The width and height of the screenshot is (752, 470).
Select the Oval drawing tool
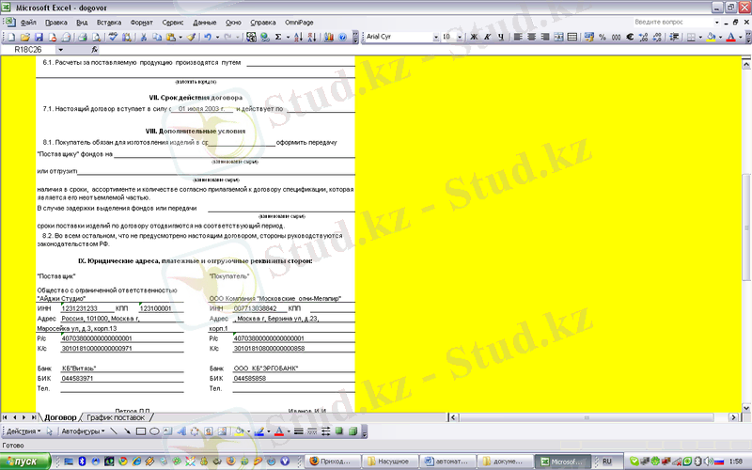(x=153, y=431)
